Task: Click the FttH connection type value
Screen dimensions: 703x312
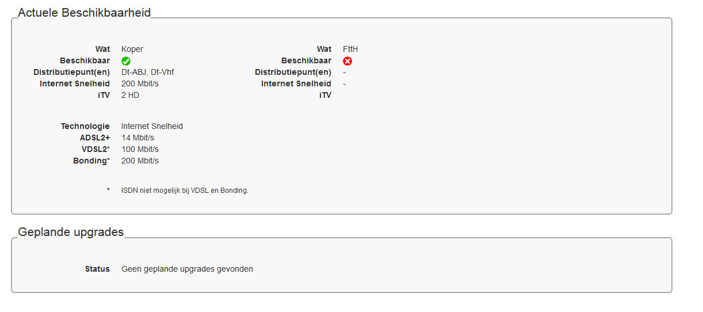Action: coord(350,49)
